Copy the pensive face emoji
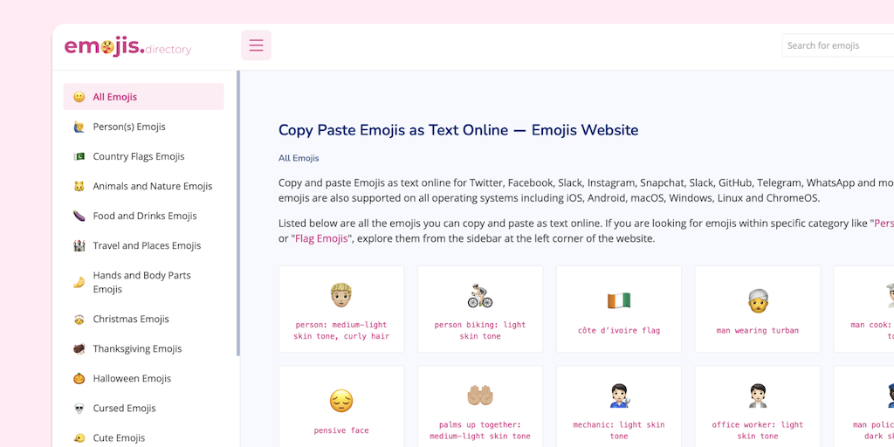The height and width of the screenshot is (447, 894). [341, 401]
